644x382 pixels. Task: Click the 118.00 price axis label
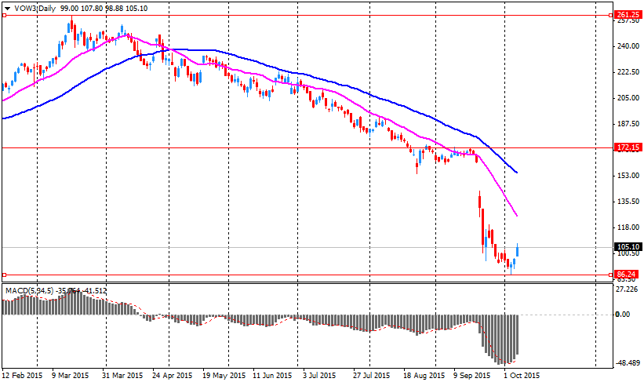[628, 227]
